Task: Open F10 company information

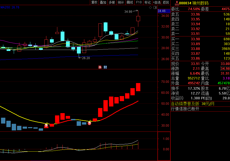Action: point(139,2)
